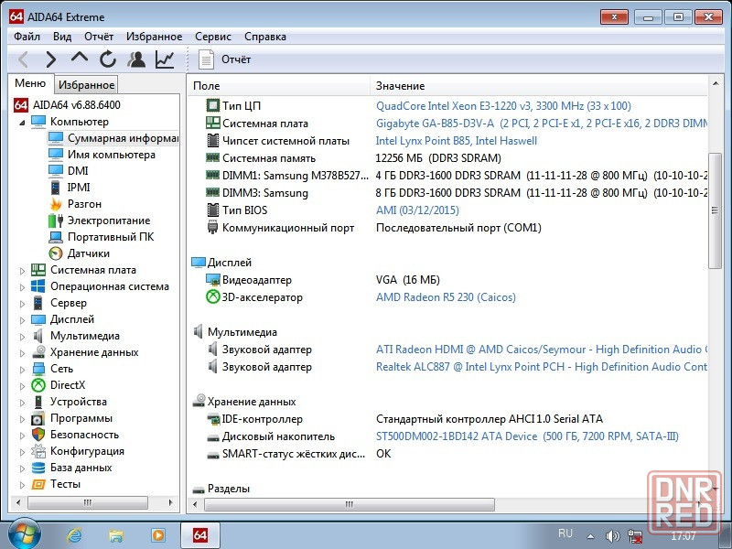Open user management toolbar icon

(x=136, y=59)
